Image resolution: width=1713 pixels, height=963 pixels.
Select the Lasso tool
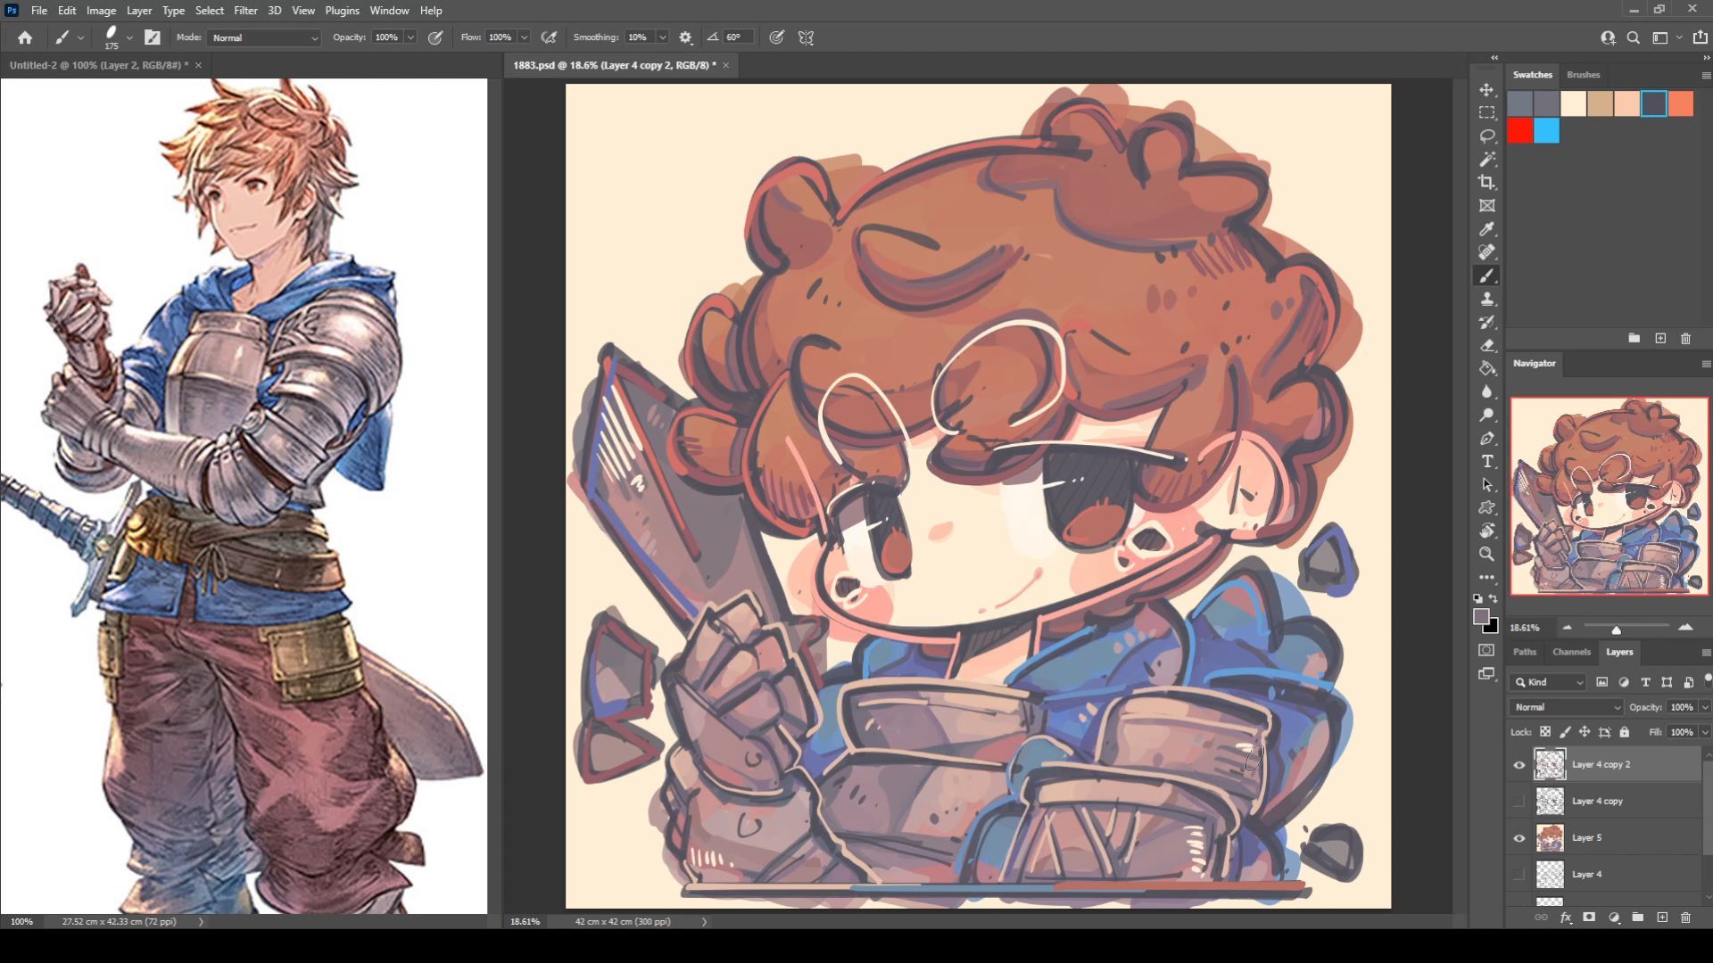tap(1486, 136)
